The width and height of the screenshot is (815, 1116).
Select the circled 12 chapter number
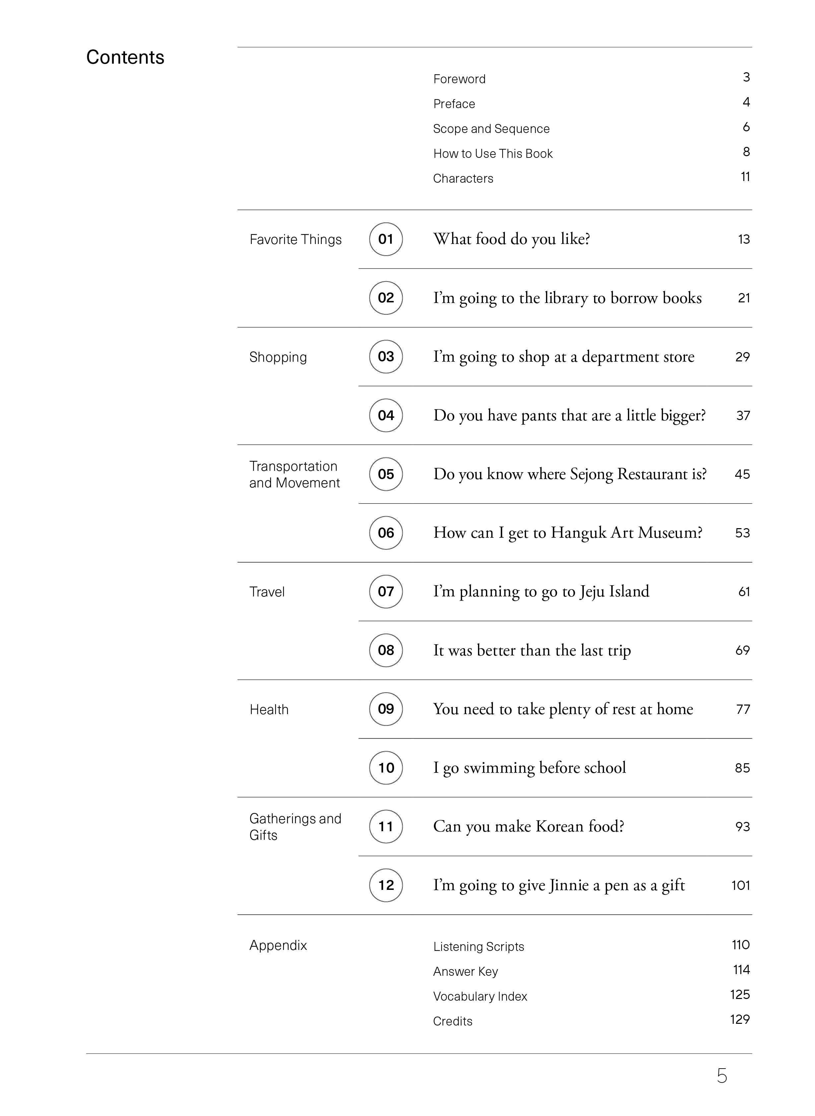pos(386,885)
